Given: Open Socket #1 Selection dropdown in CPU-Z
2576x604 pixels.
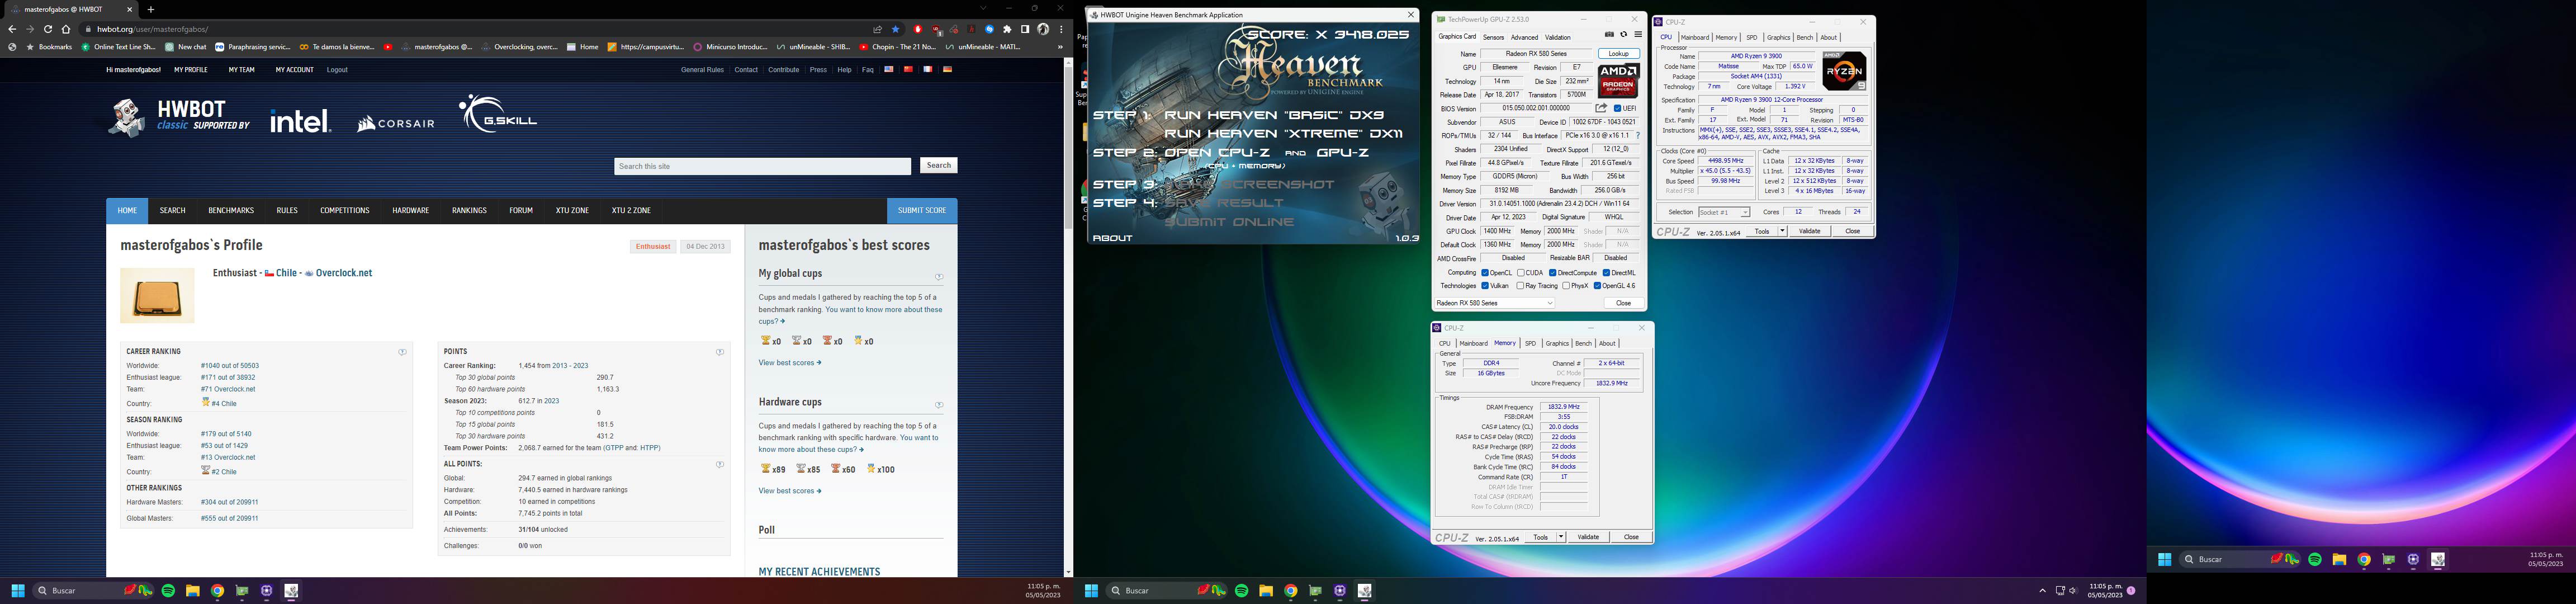Looking at the screenshot, I should [1725, 212].
